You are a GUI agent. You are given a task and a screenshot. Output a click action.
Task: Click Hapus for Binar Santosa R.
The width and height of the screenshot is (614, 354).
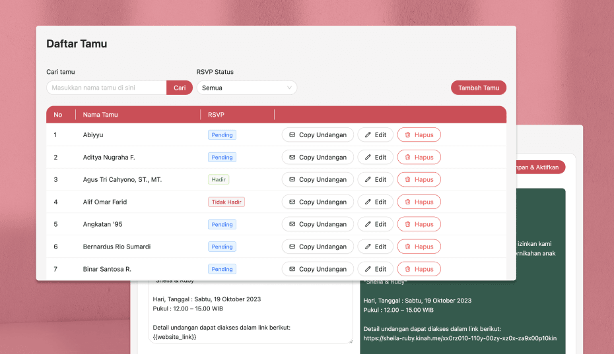click(x=419, y=269)
